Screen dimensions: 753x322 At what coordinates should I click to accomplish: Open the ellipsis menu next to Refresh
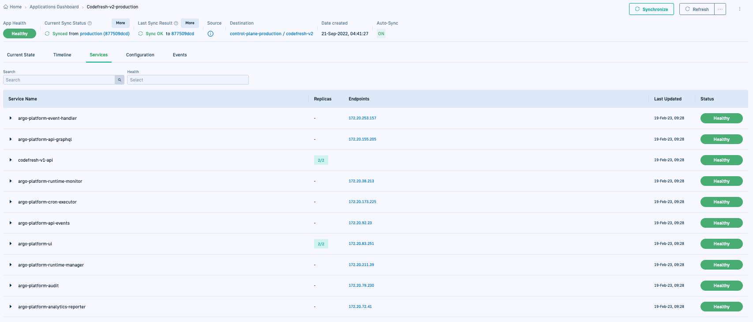pos(720,9)
